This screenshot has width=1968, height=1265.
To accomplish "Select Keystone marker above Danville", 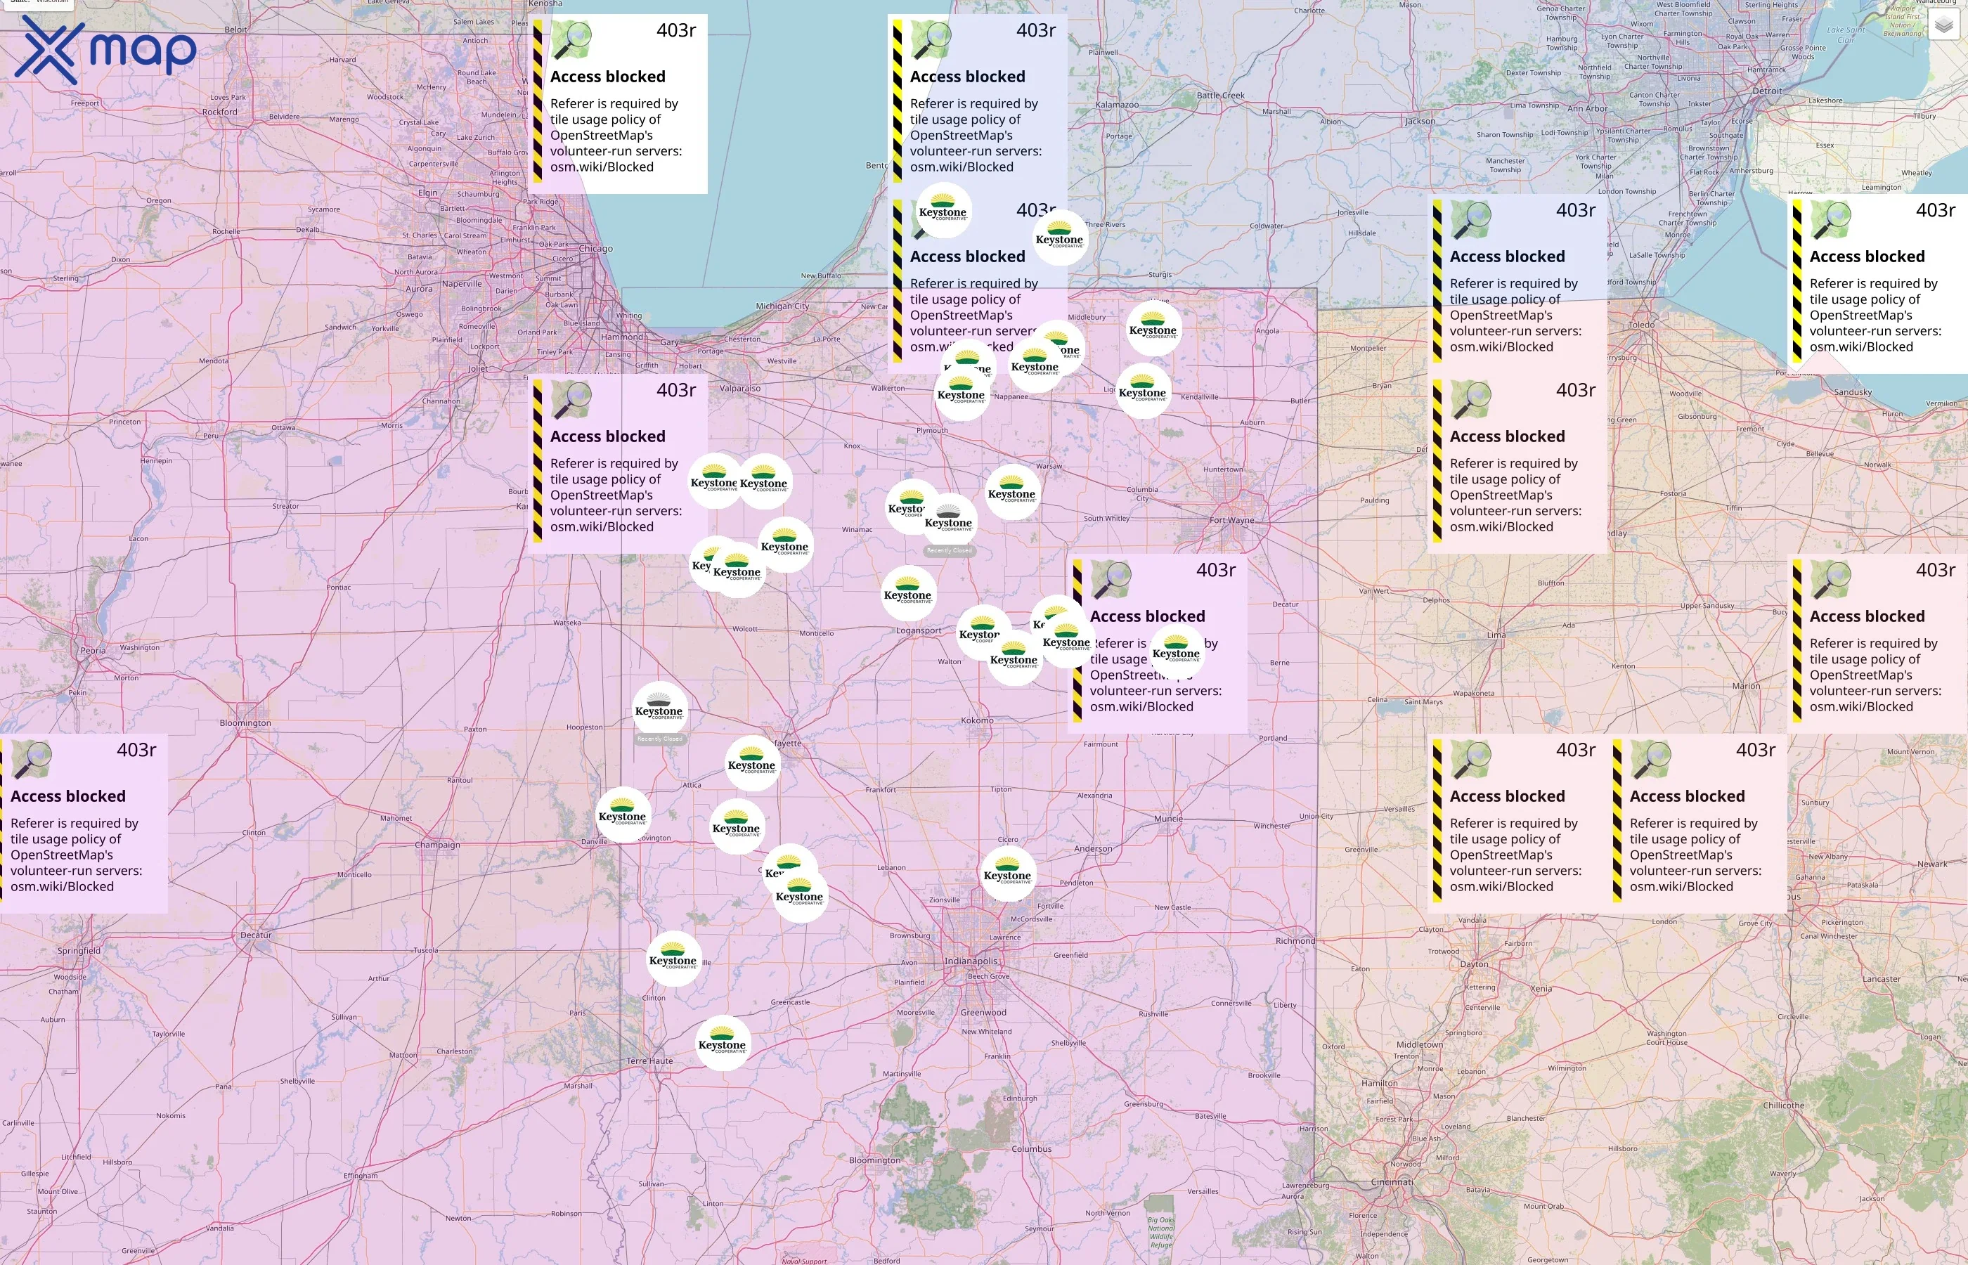I will (623, 815).
